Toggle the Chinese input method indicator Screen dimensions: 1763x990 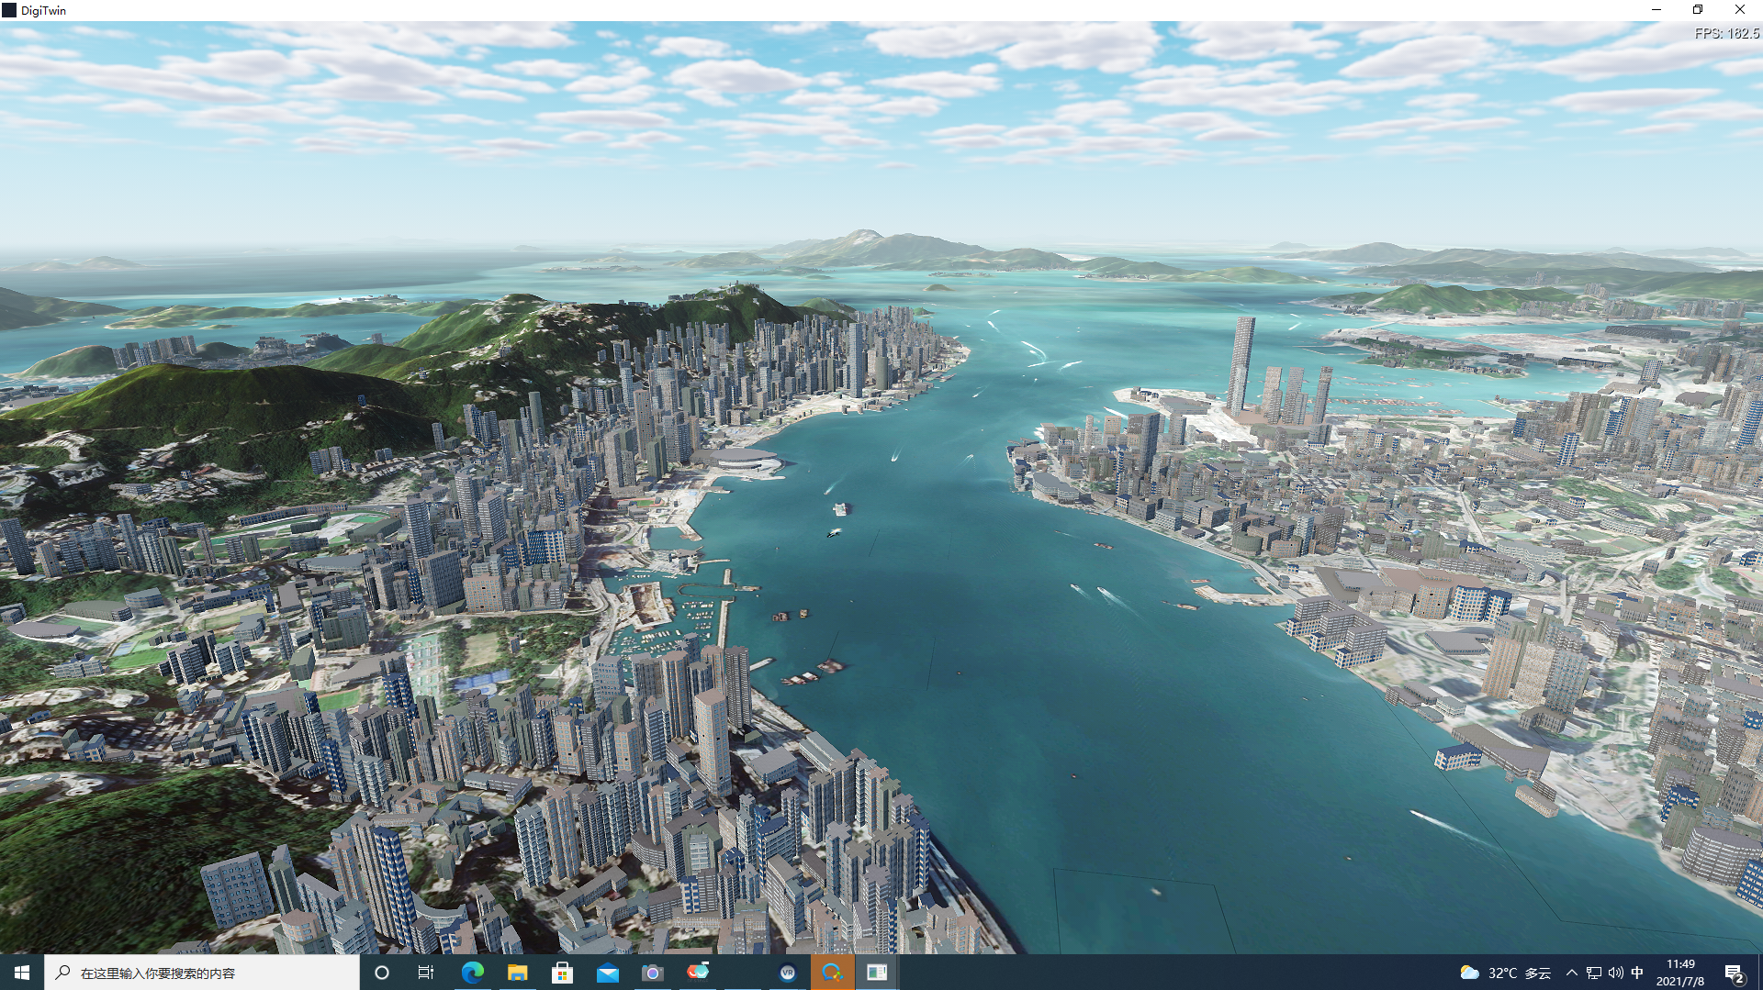[1637, 973]
